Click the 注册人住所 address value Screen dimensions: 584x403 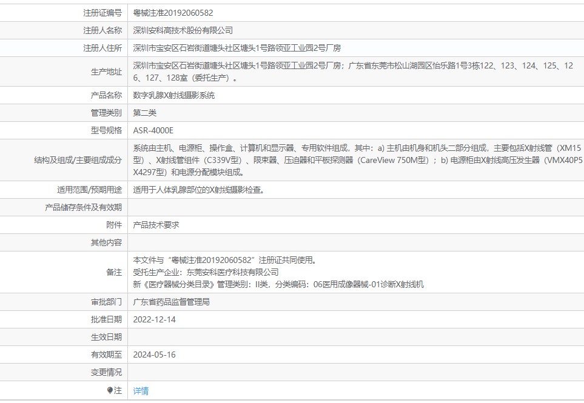[237, 48]
